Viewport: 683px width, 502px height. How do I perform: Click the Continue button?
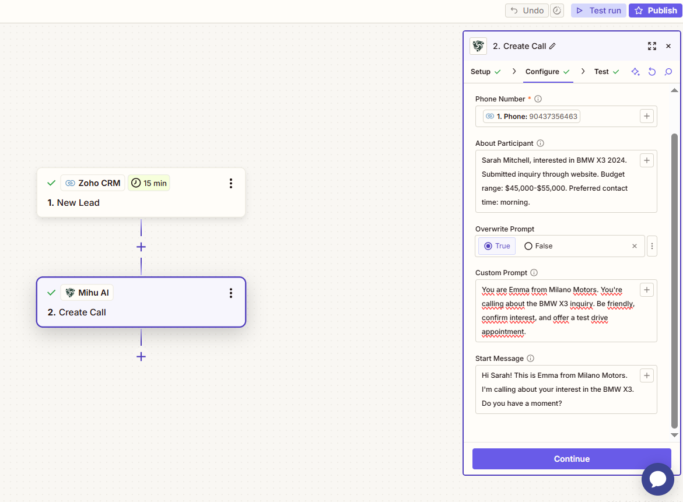coord(572,459)
